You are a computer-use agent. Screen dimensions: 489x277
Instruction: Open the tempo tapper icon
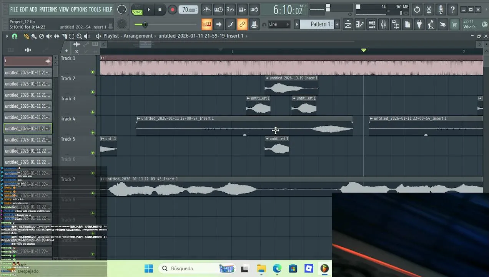(x=431, y=25)
